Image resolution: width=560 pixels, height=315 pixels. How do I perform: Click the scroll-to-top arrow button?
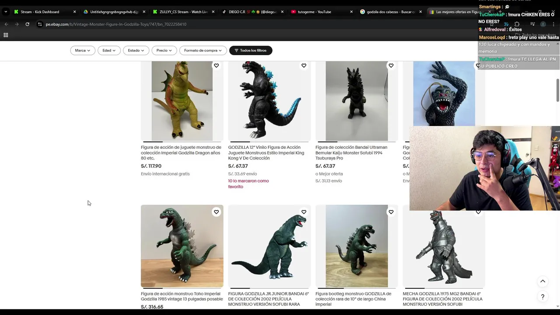542,281
